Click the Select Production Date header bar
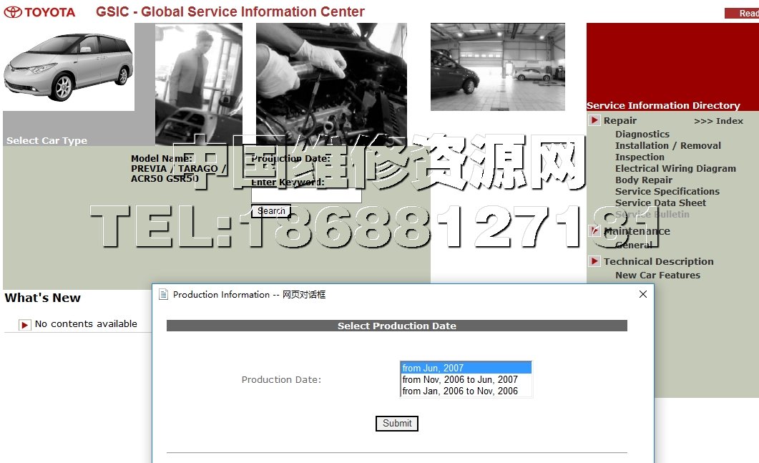 click(397, 326)
